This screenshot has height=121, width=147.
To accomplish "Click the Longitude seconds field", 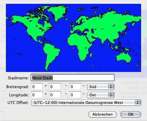I will pos(75,95).
